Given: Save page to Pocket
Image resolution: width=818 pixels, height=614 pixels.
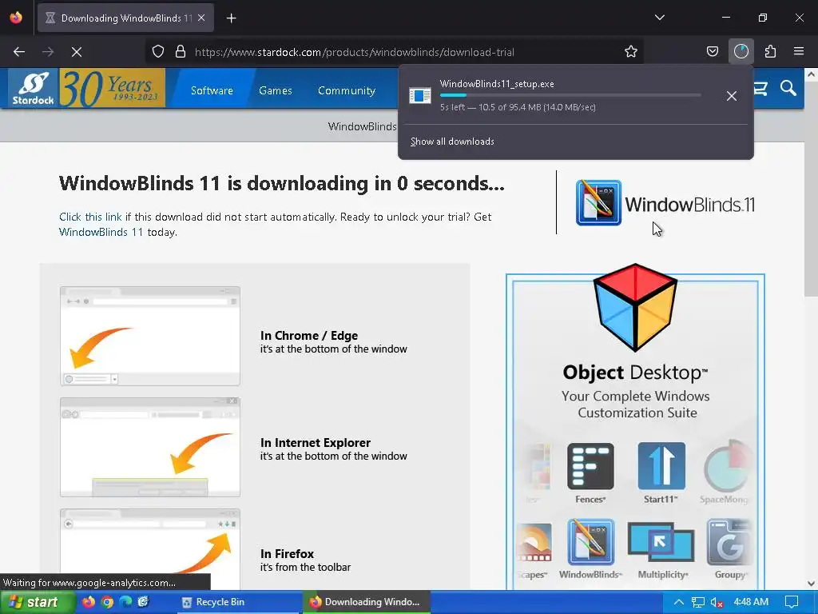Looking at the screenshot, I should pos(712,52).
